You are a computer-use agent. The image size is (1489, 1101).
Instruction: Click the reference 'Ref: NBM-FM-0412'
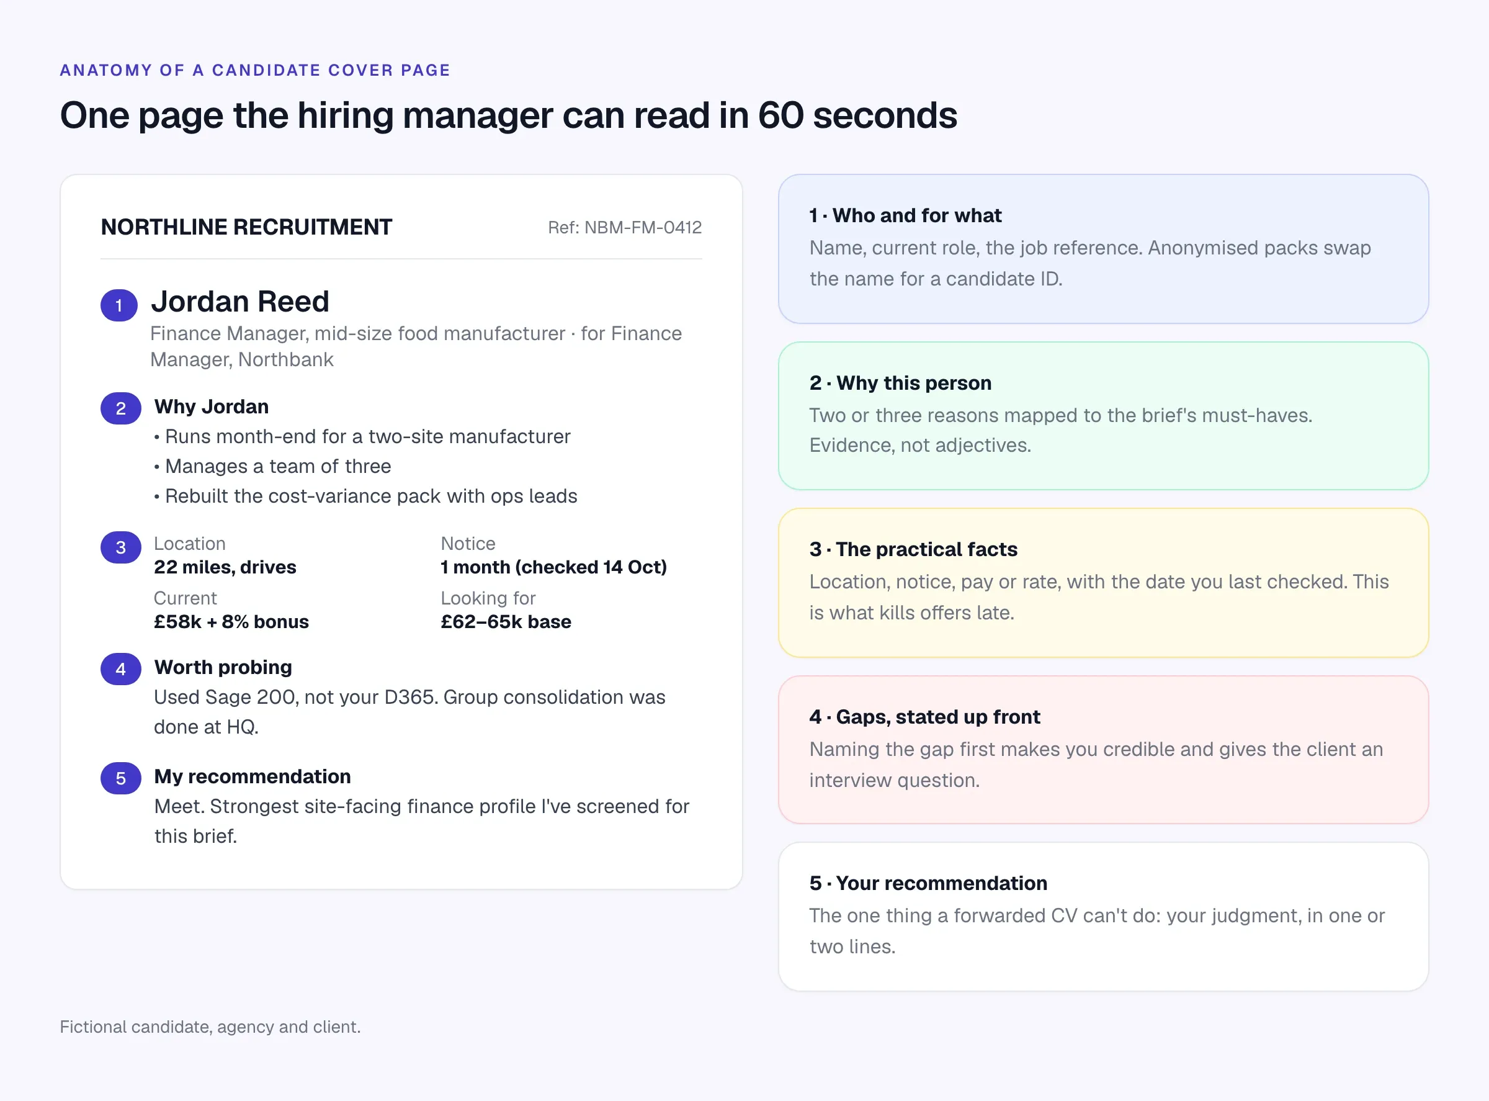click(x=624, y=227)
